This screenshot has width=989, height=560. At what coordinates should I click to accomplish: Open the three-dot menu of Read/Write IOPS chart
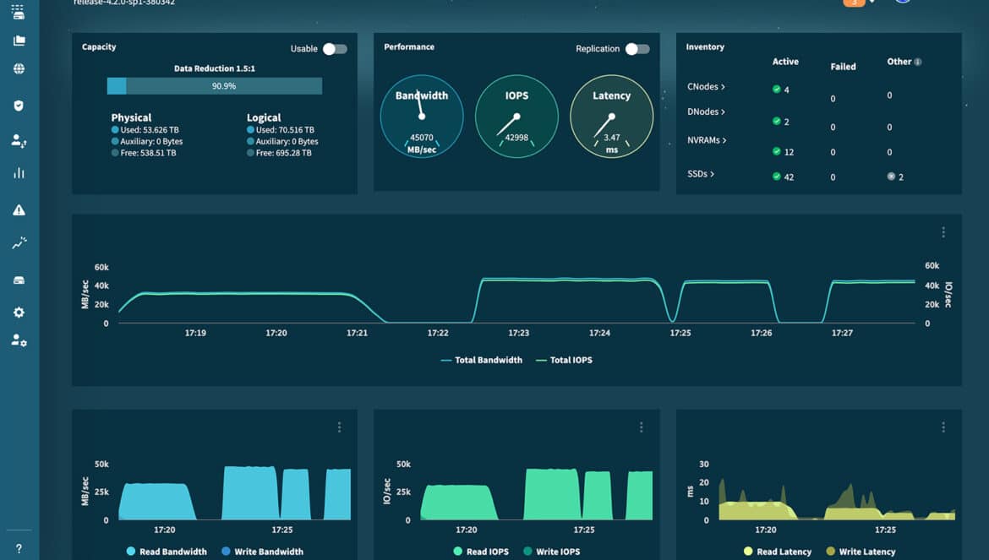[x=641, y=427]
